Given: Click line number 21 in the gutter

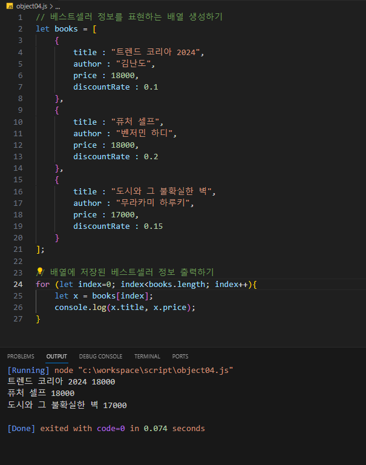Looking at the screenshot, I should pos(18,249).
